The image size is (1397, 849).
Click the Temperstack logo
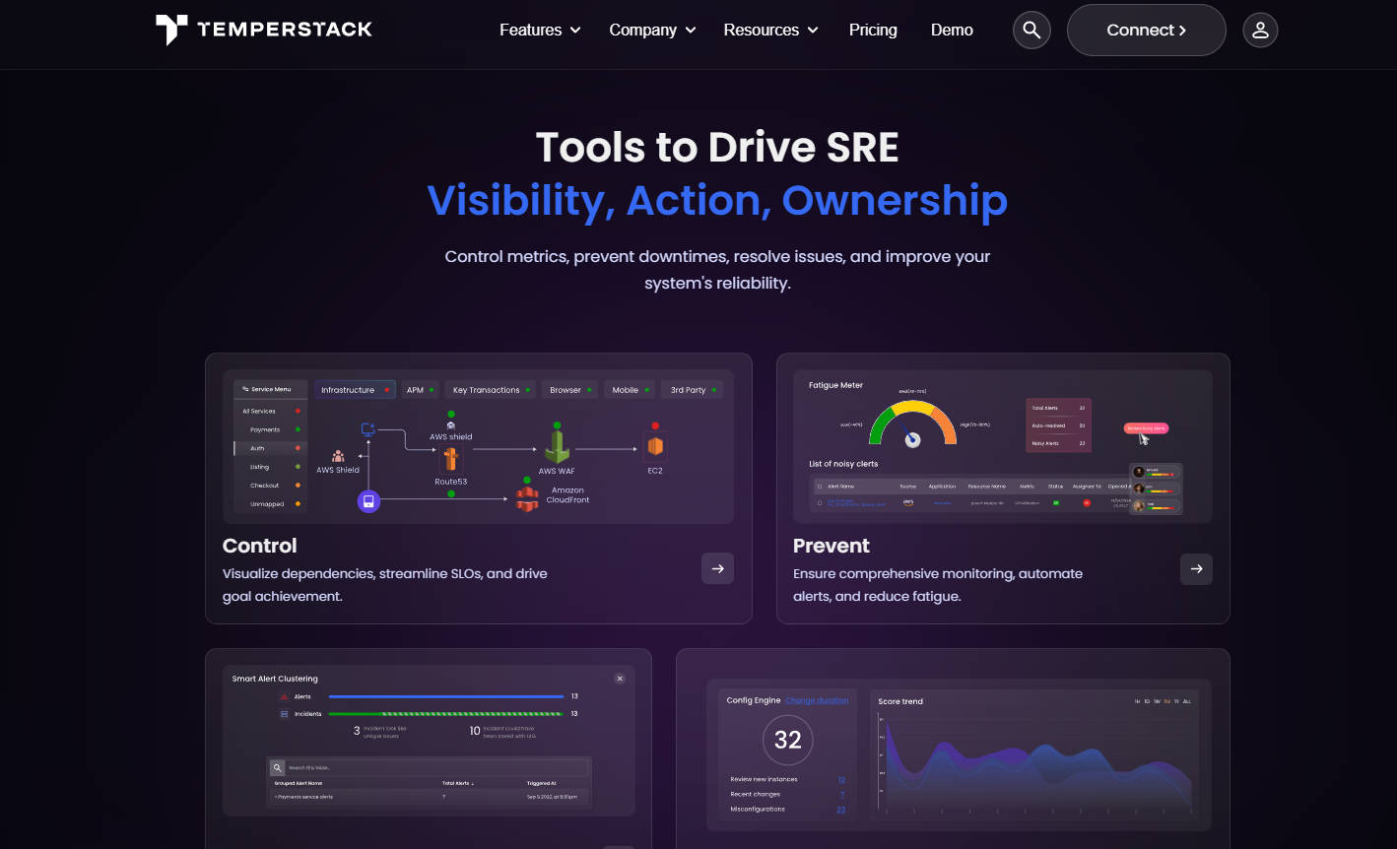pyautogui.click(x=264, y=30)
